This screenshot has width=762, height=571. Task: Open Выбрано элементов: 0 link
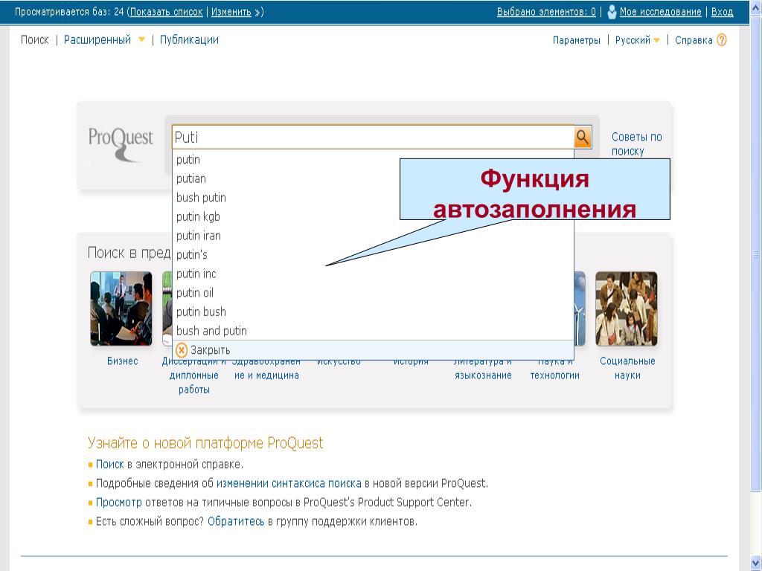coord(546,12)
